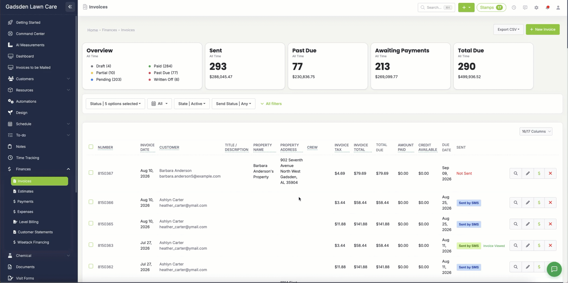Go to Command Center in sidebar
The height and width of the screenshot is (283, 568).
pyautogui.click(x=30, y=34)
